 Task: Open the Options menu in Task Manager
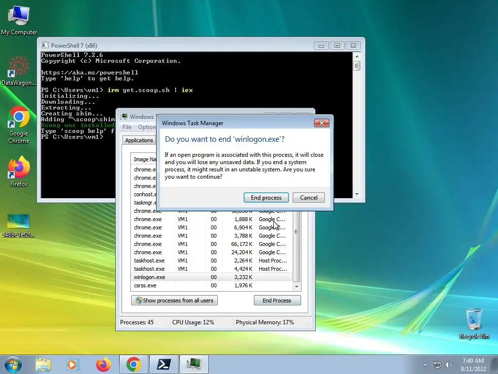(x=147, y=127)
